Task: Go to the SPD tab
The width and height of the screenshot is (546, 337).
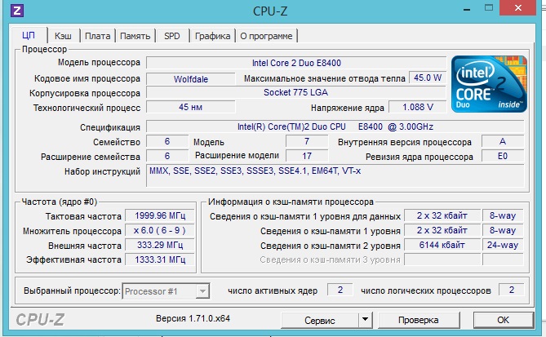Action: point(172,36)
